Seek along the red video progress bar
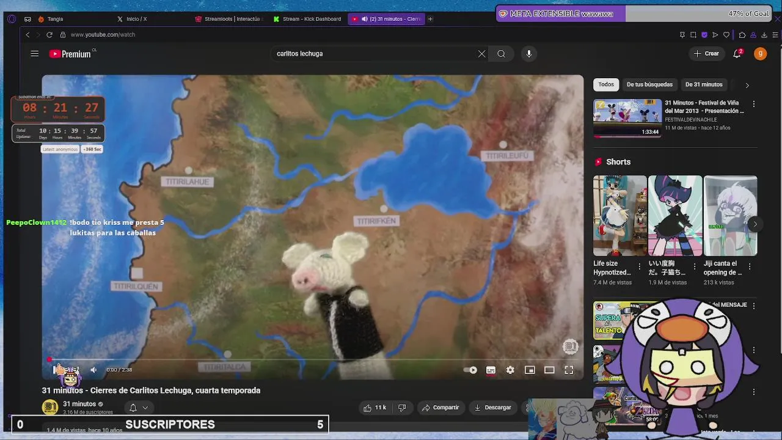The height and width of the screenshot is (440, 782). click(313, 360)
